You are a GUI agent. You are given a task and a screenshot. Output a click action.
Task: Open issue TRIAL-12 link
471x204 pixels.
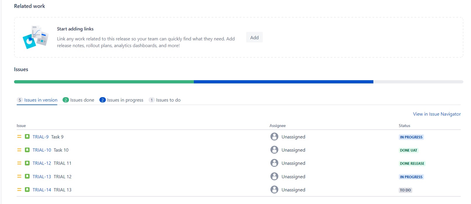click(42, 163)
